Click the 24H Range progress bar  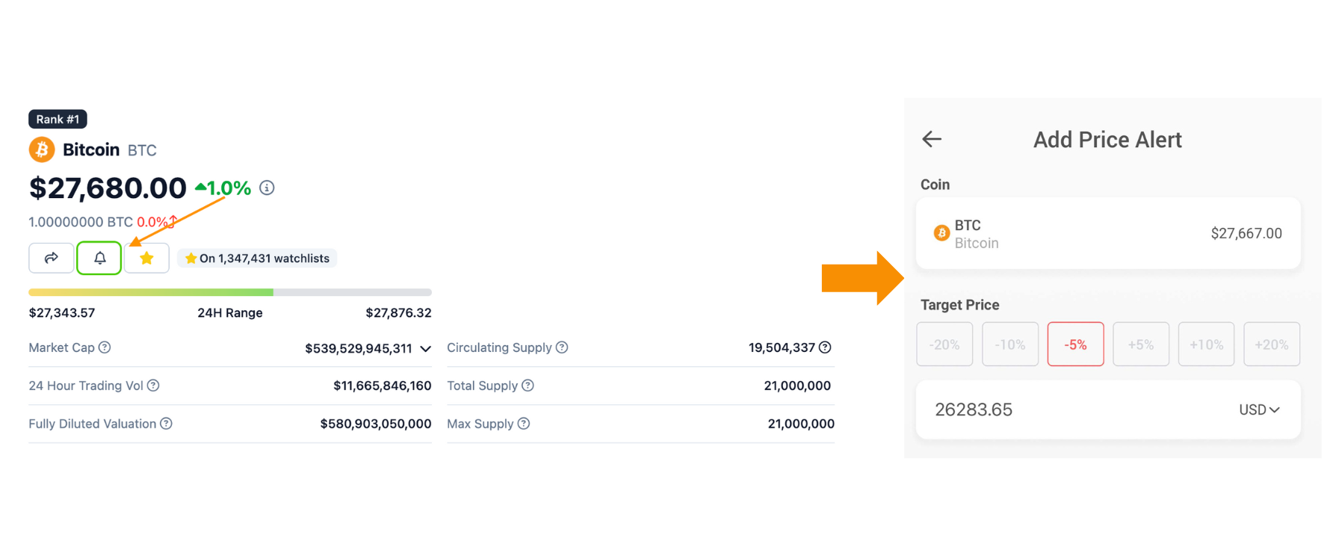tap(230, 292)
